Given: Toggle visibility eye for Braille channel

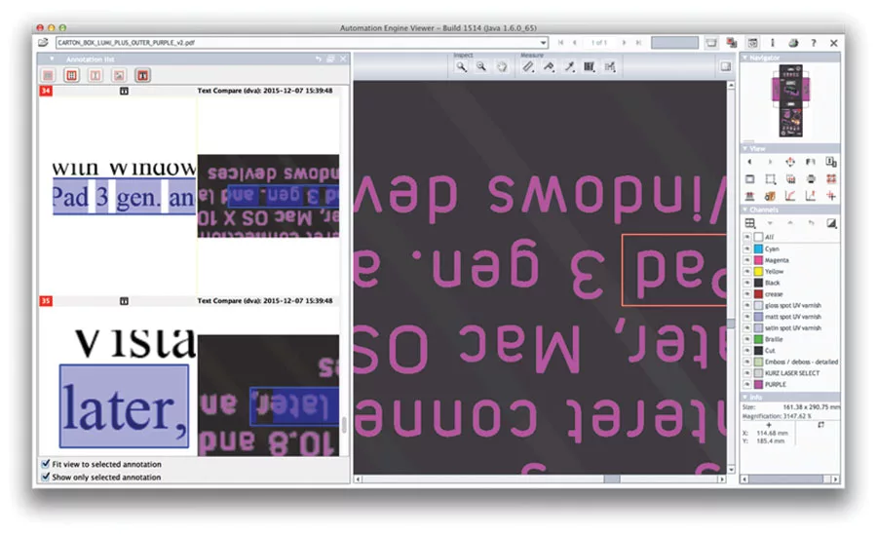Looking at the screenshot, I should click(x=746, y=339).
